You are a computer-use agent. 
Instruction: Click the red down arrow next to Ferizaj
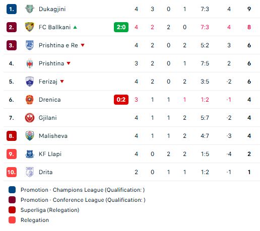tap(62, 82)
